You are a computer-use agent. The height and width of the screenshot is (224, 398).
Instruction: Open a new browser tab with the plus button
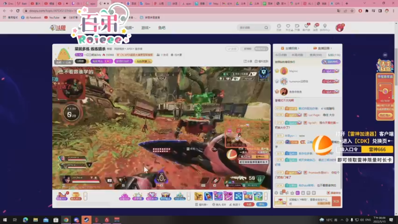pos(347,3)
